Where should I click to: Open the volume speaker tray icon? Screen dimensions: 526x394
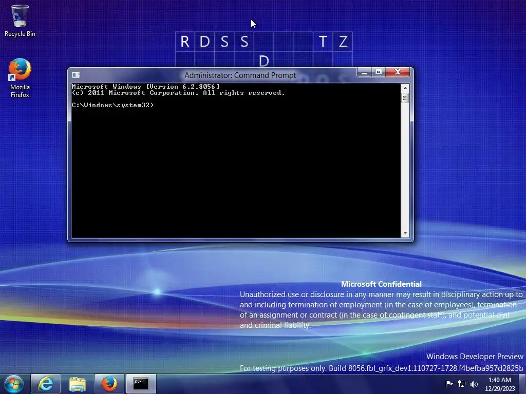tap(474, 384)
